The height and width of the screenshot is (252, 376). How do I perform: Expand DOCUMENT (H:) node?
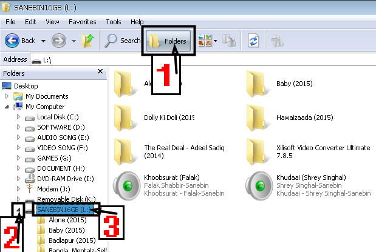click(18, 168)
